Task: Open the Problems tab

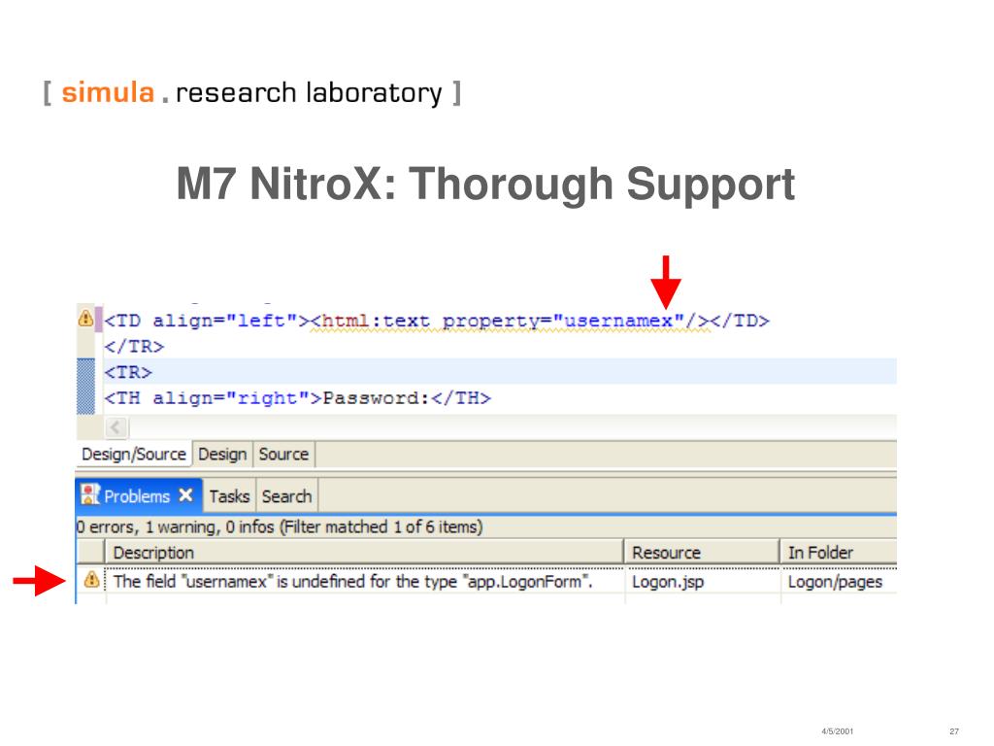Action: pyautogui.click(x=137, y=496)
